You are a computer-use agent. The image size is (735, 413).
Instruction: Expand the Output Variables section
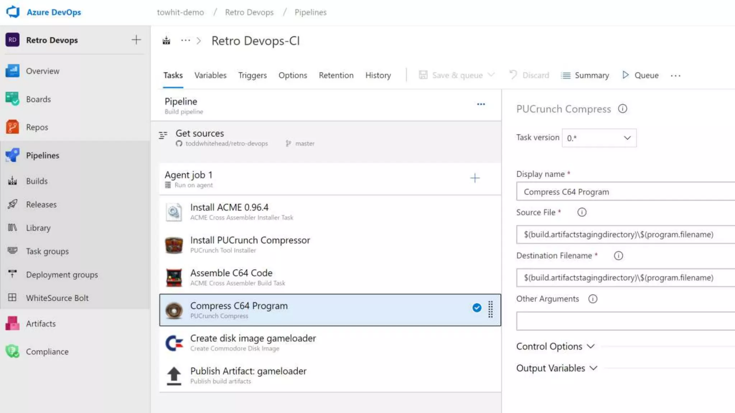557,368
